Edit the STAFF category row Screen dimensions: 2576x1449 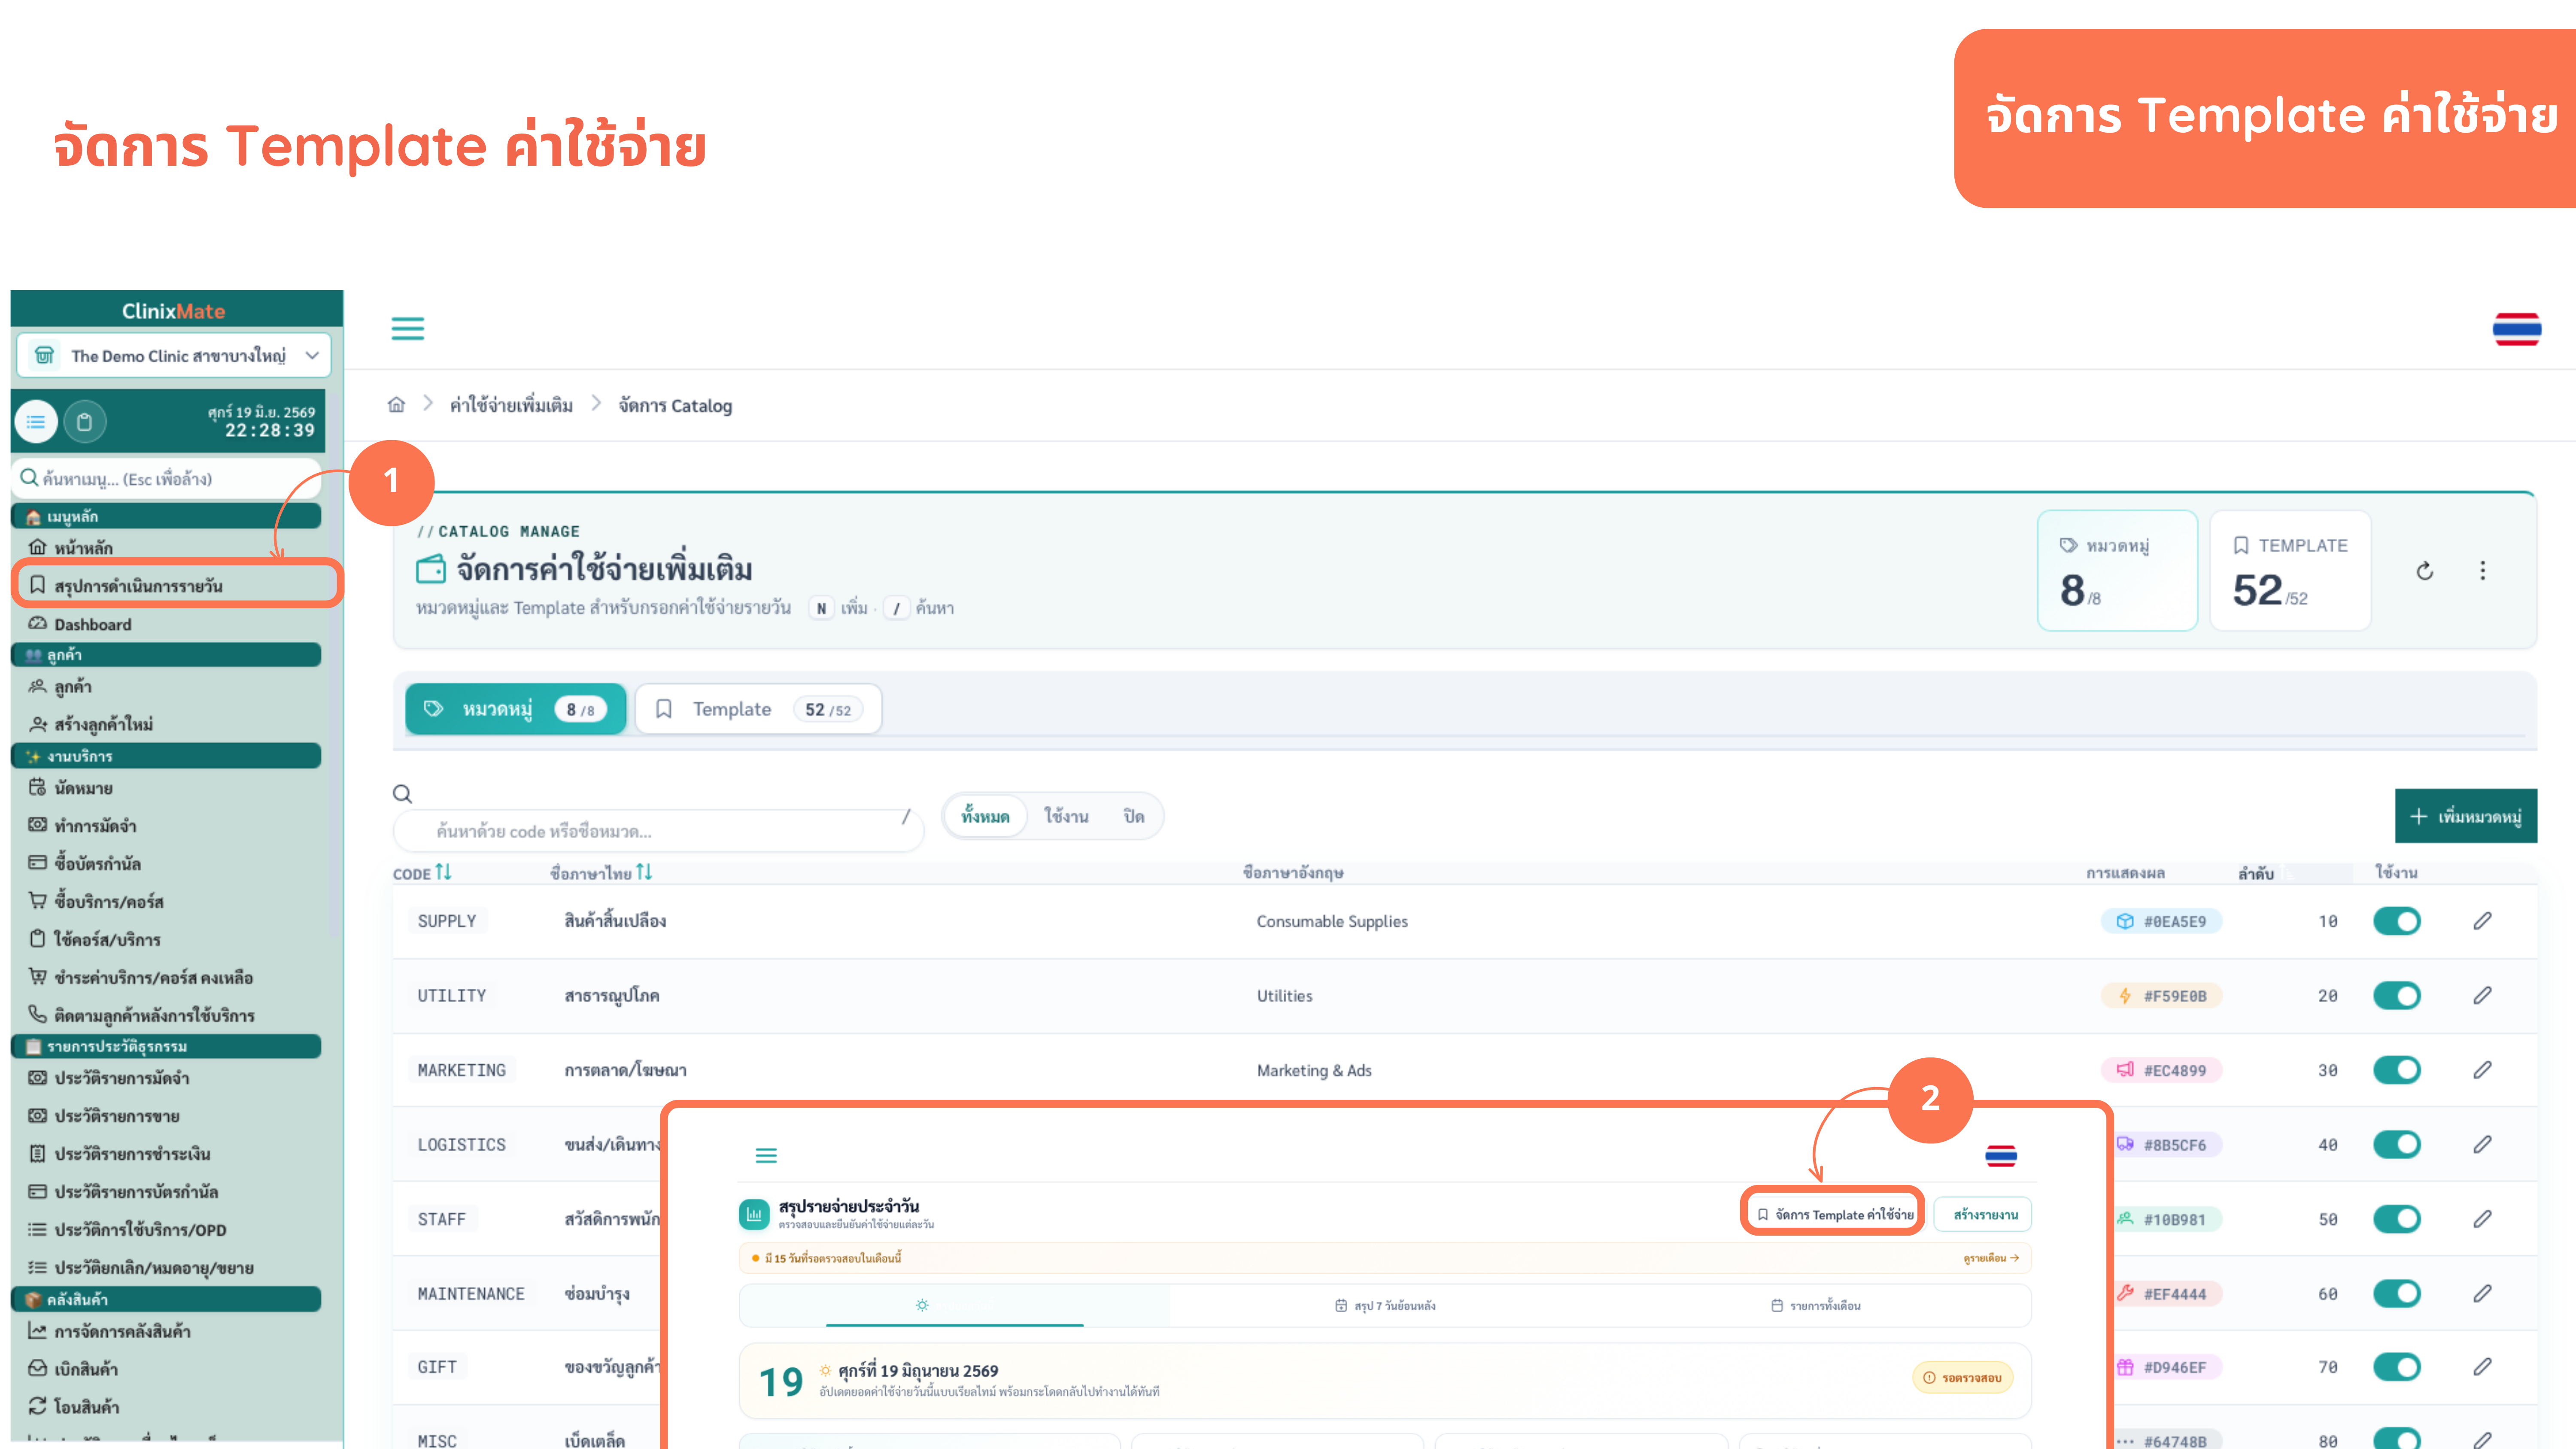pos(2482,1219)
